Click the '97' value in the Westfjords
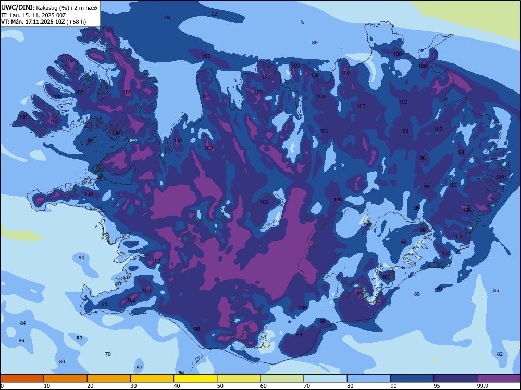This screenshot has height=390, width=521. pyautogui.click(x=90, y=140)
